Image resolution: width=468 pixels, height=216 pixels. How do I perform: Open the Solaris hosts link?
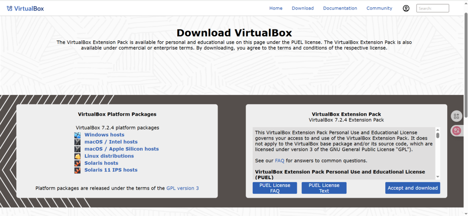(101, 163)
